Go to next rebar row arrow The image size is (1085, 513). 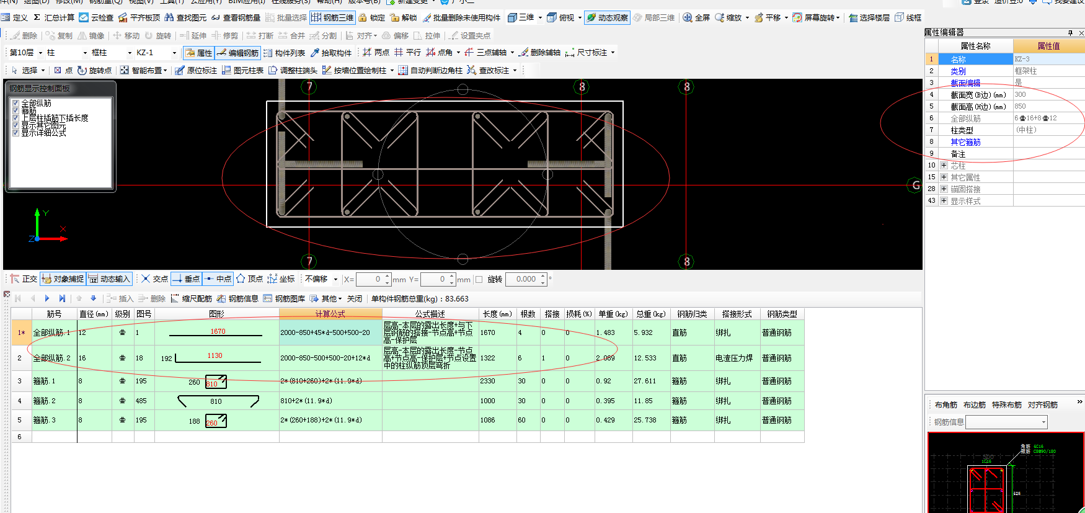47,298
